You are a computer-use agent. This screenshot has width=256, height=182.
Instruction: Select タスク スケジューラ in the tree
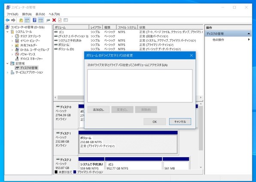click(x=30, y=36)
